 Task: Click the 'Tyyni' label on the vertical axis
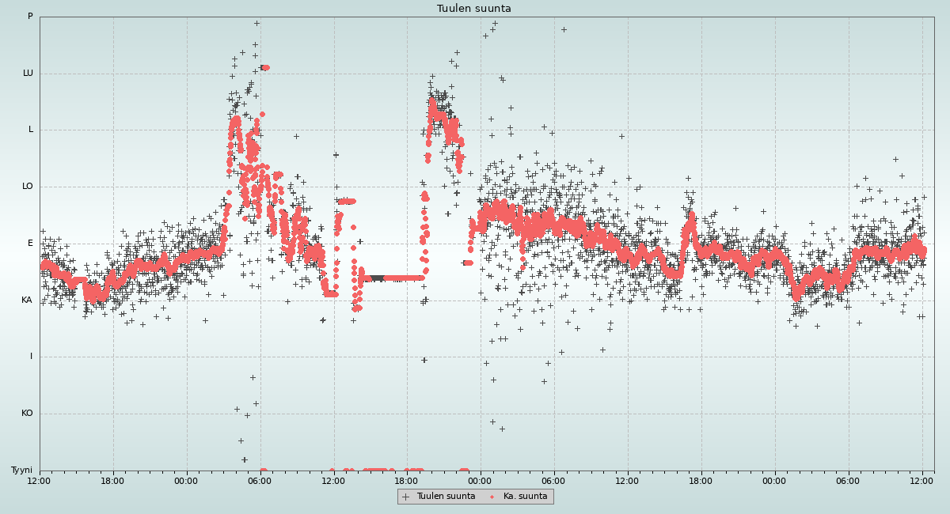[x=21, y=471]
